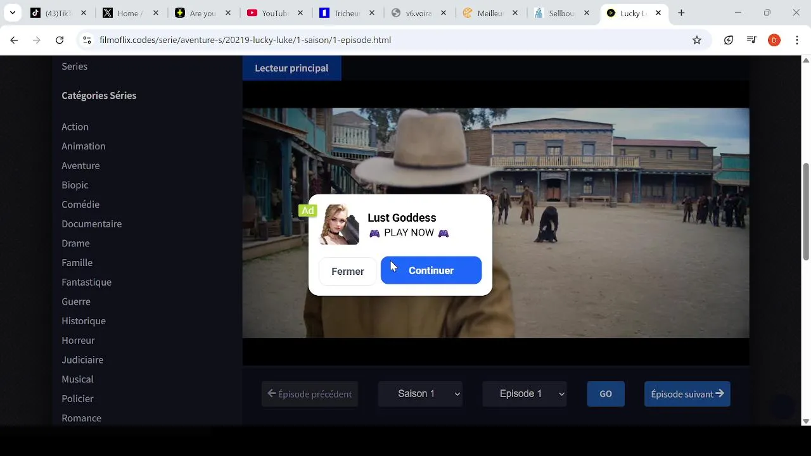Switch to the v6.voira tab
Screen dimensions: 811x456
coord(419,13)
